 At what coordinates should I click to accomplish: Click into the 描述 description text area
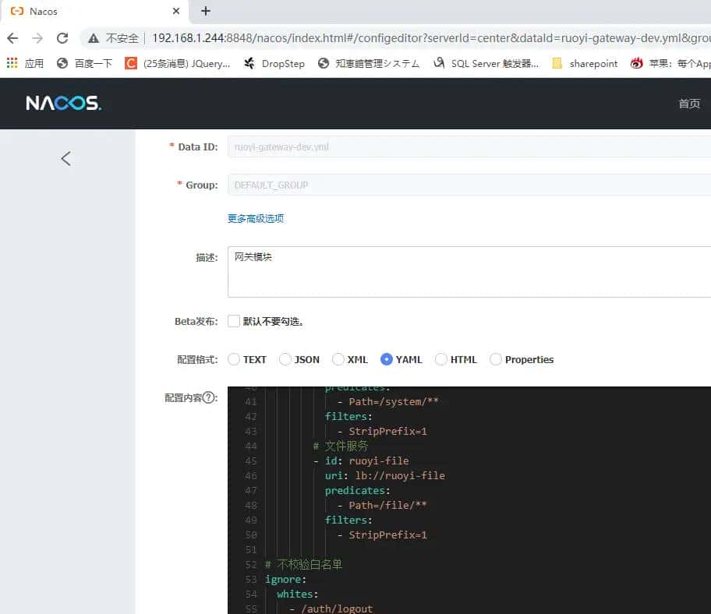pos(468,271)
